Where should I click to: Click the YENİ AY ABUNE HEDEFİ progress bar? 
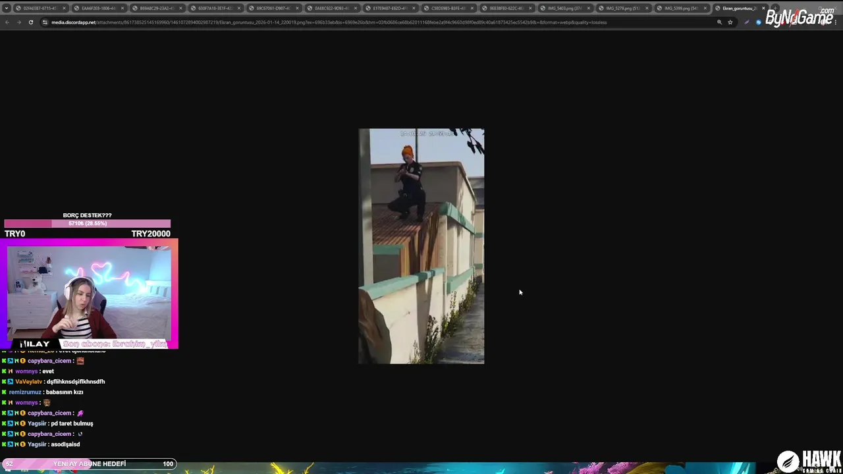tap(89, 464)
